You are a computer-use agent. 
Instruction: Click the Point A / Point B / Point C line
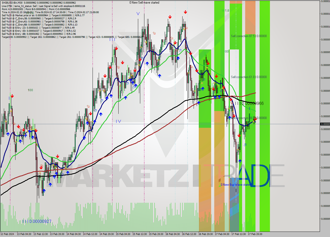[36, 9]
